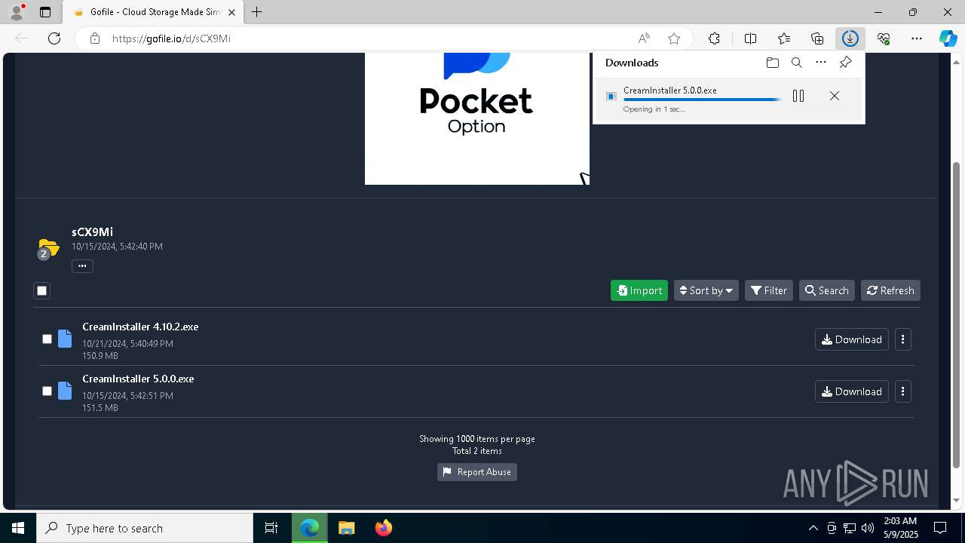Screen dimensions: 965x543
Task: Toggle the select-all checkbox
Action: [x=42, y=290]
